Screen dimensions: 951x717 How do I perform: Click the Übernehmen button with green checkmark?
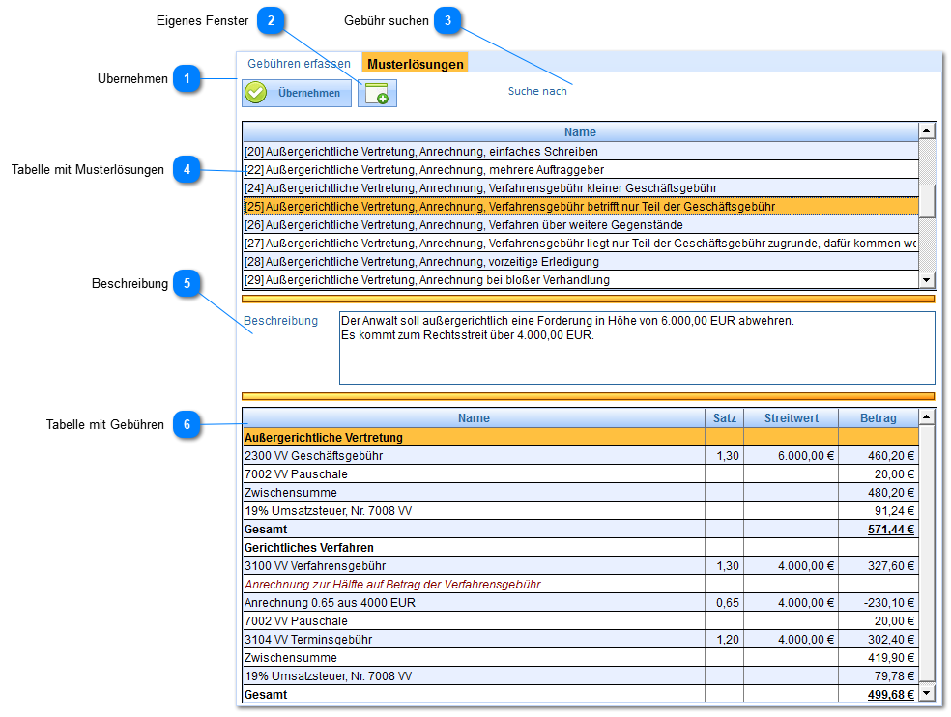click(296, 93)
